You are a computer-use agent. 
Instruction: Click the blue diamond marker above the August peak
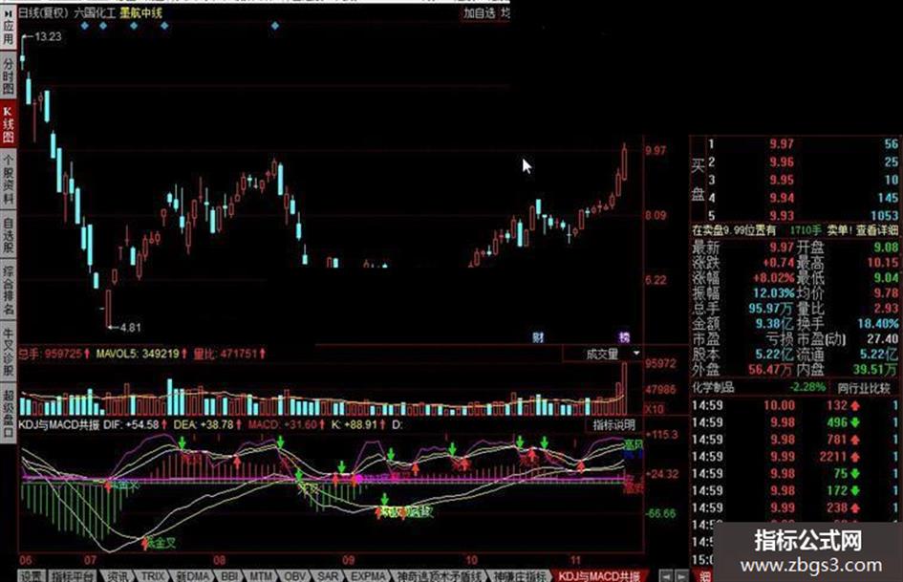coord(275,26)
